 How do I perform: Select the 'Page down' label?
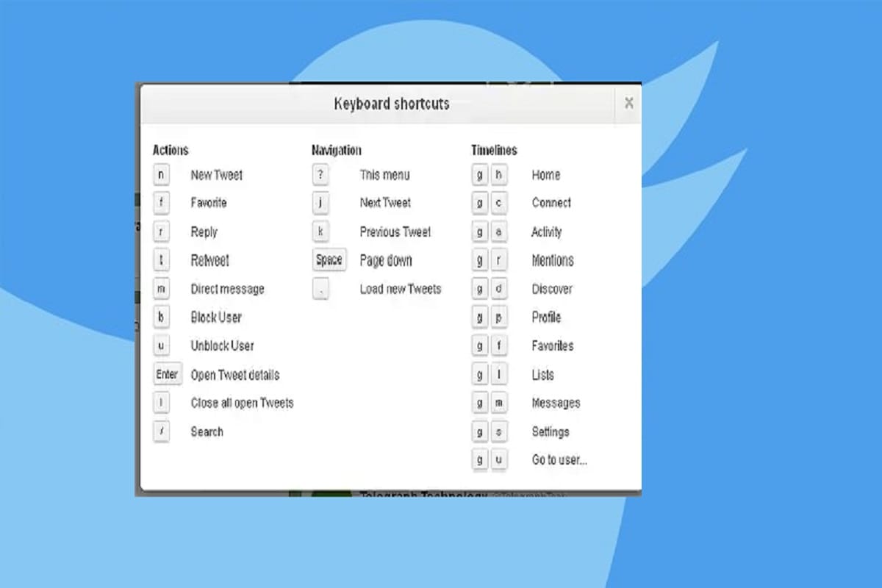pyautogui.click(x=386, y=261)
